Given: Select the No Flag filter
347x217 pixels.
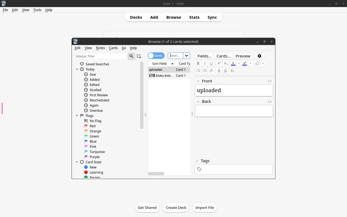Looking at the screenshot, I should 95,121.
